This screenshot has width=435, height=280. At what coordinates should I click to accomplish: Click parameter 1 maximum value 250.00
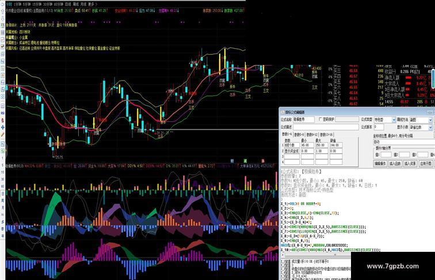[322, 145]
